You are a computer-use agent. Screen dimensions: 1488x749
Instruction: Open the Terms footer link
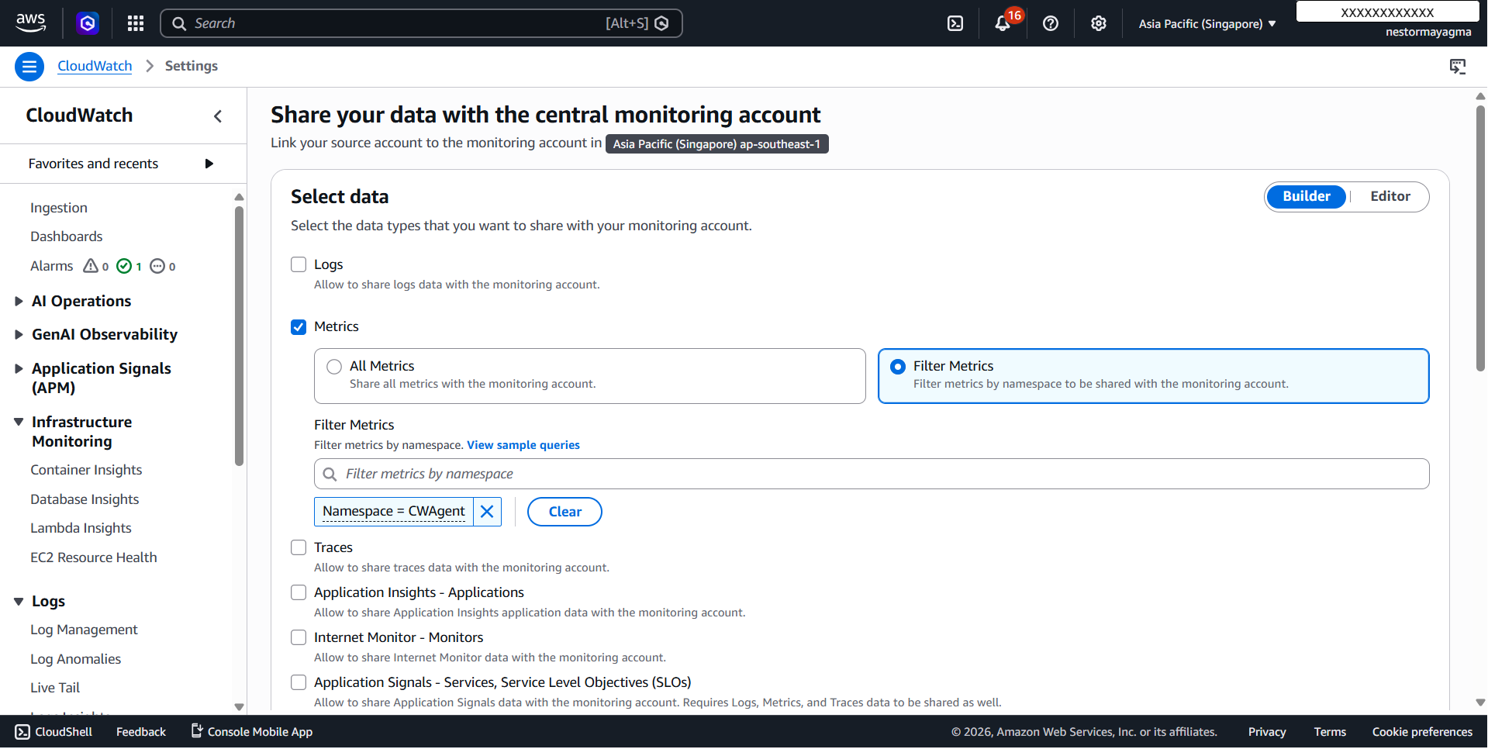click(1330, 732)
